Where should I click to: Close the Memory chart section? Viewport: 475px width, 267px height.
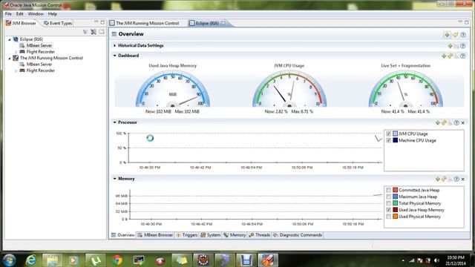463,179
